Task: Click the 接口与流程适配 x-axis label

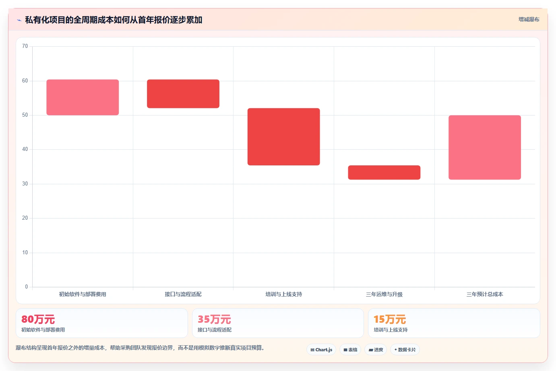Action: coord(183,294)
